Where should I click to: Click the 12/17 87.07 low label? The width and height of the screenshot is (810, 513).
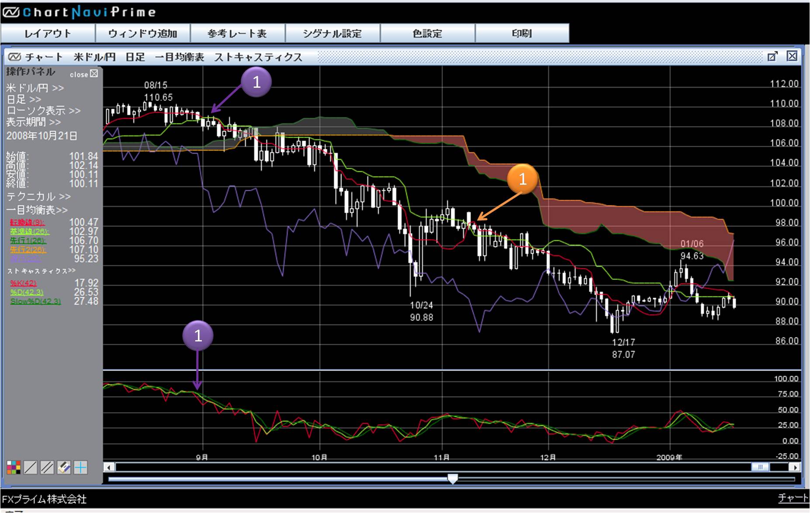point(623,348)
